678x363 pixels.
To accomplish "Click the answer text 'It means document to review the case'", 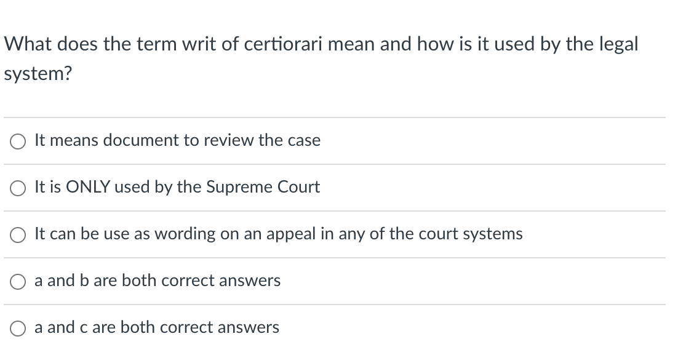I will 177,140.
